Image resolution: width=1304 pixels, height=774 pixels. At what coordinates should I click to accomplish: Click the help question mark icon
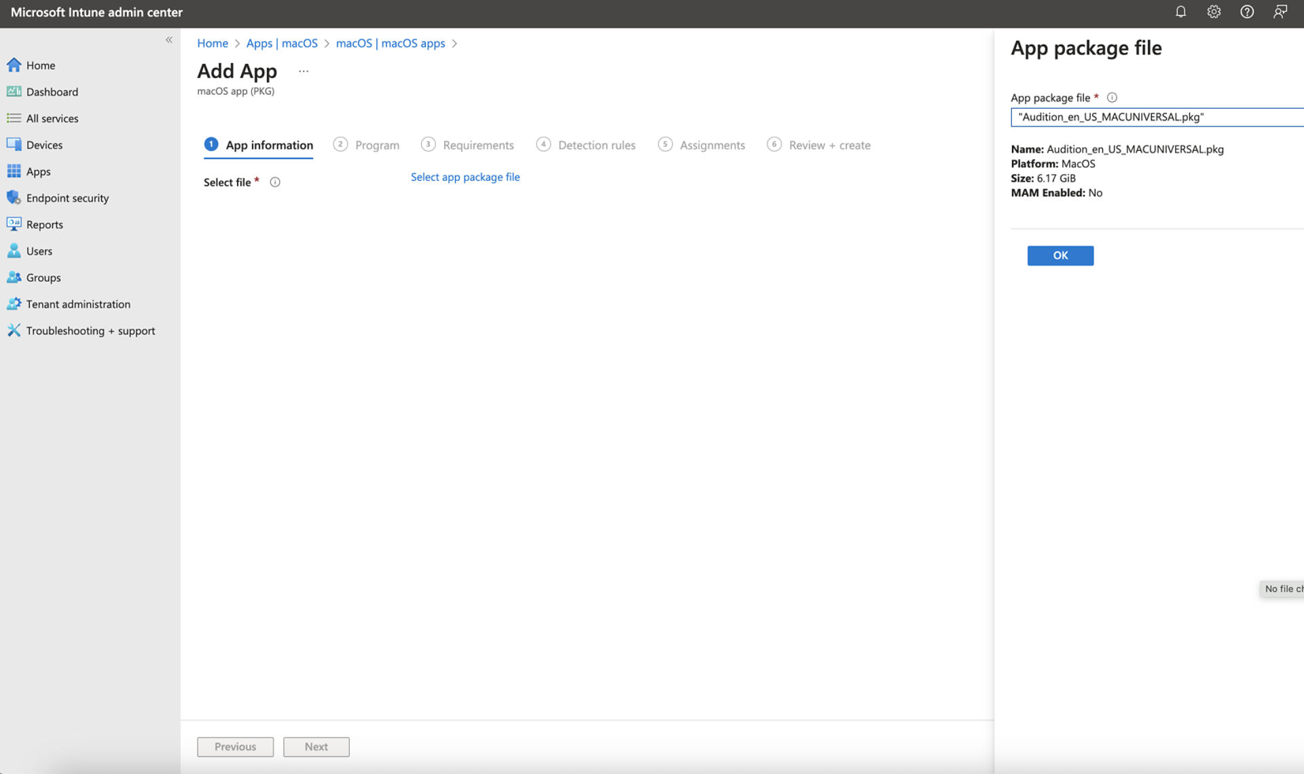pyautogui.click(x=1247, y=12)
